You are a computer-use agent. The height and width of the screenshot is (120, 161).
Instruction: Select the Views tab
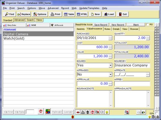[39, 20]
